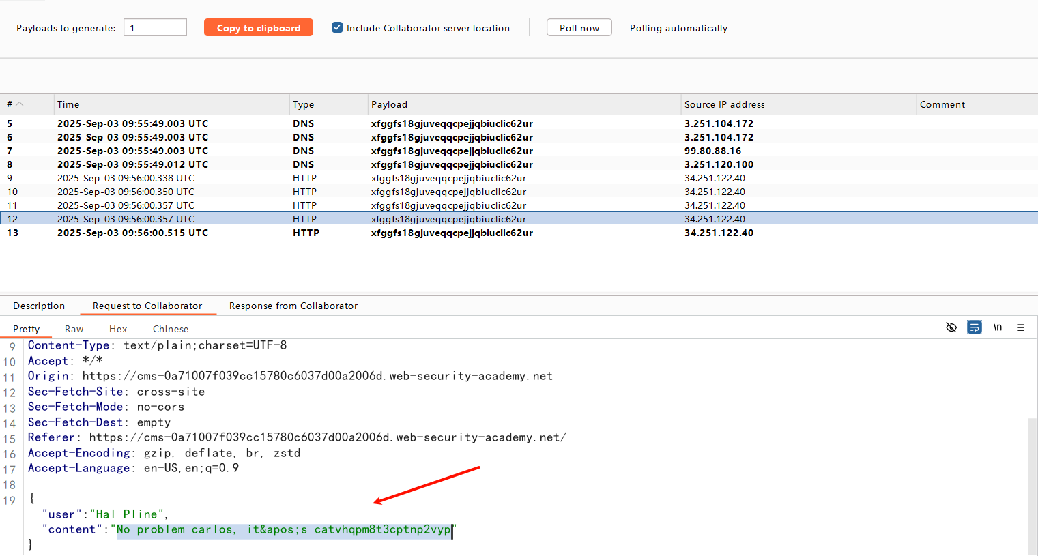Sort interactions by the Time column header
The width and height of the screenshot is (1038, 556).
68,104
